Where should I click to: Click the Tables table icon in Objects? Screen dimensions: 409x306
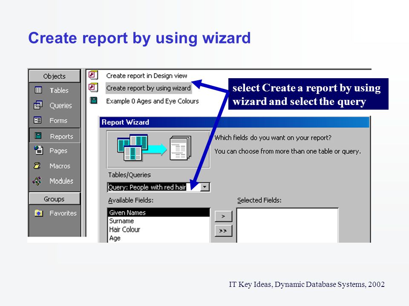[38, 90]
